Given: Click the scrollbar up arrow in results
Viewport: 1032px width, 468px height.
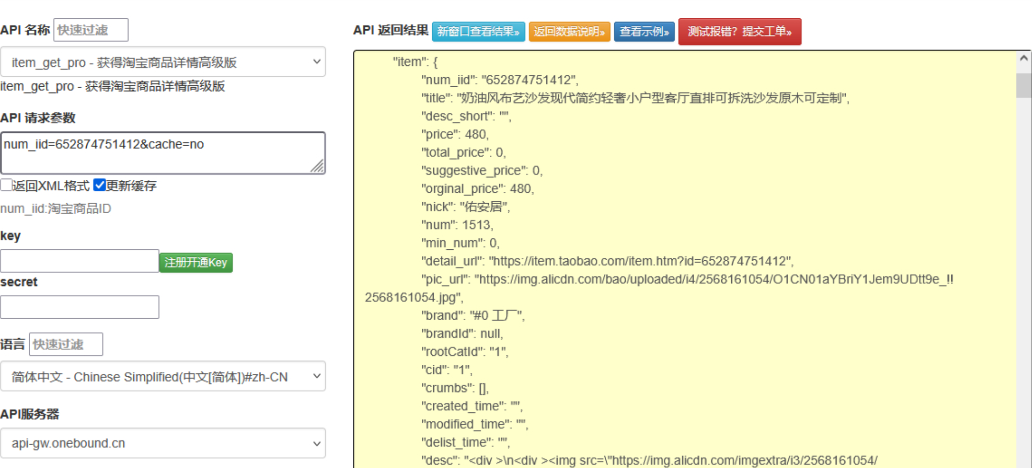Looking at the screenshot, I should (x=1024, y=58).
